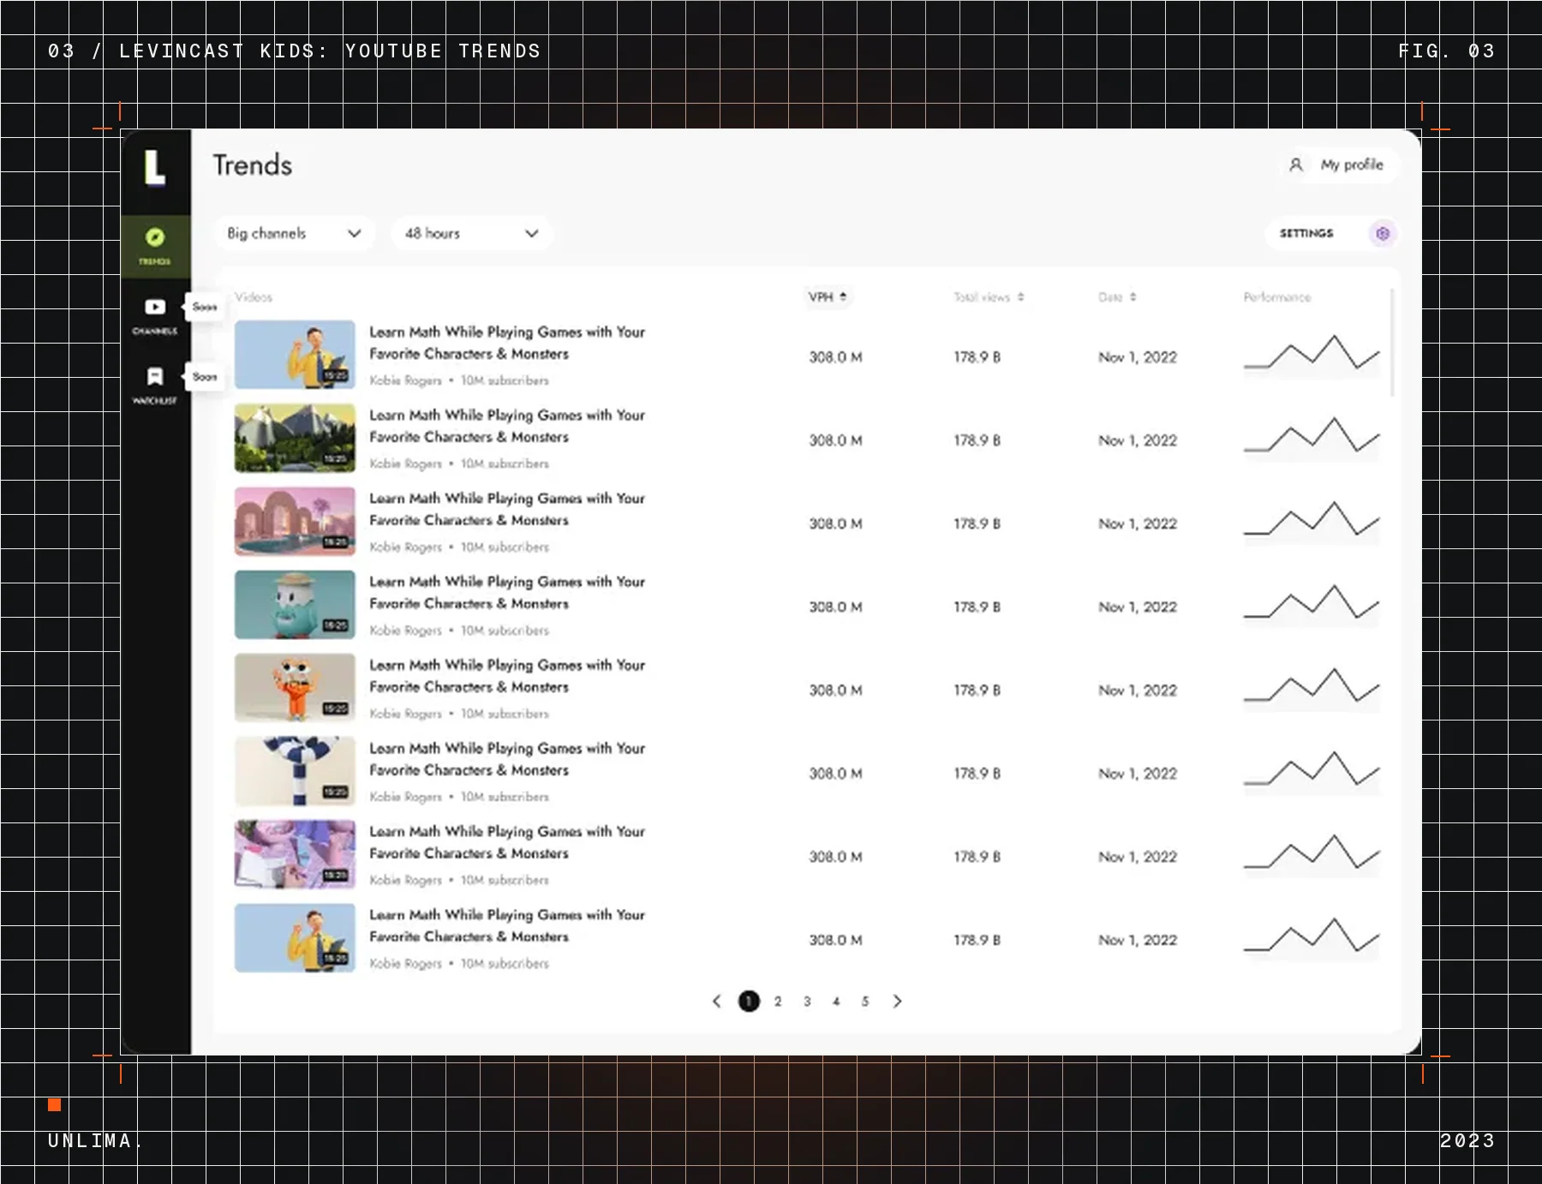1542x1184 pixels.
Task: Sort by Total views column
Action: pos(989,297)
